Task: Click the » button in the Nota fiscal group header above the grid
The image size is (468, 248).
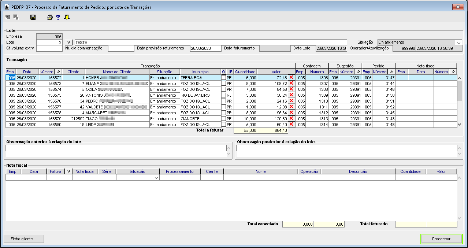Action: (x=453, y=72)
